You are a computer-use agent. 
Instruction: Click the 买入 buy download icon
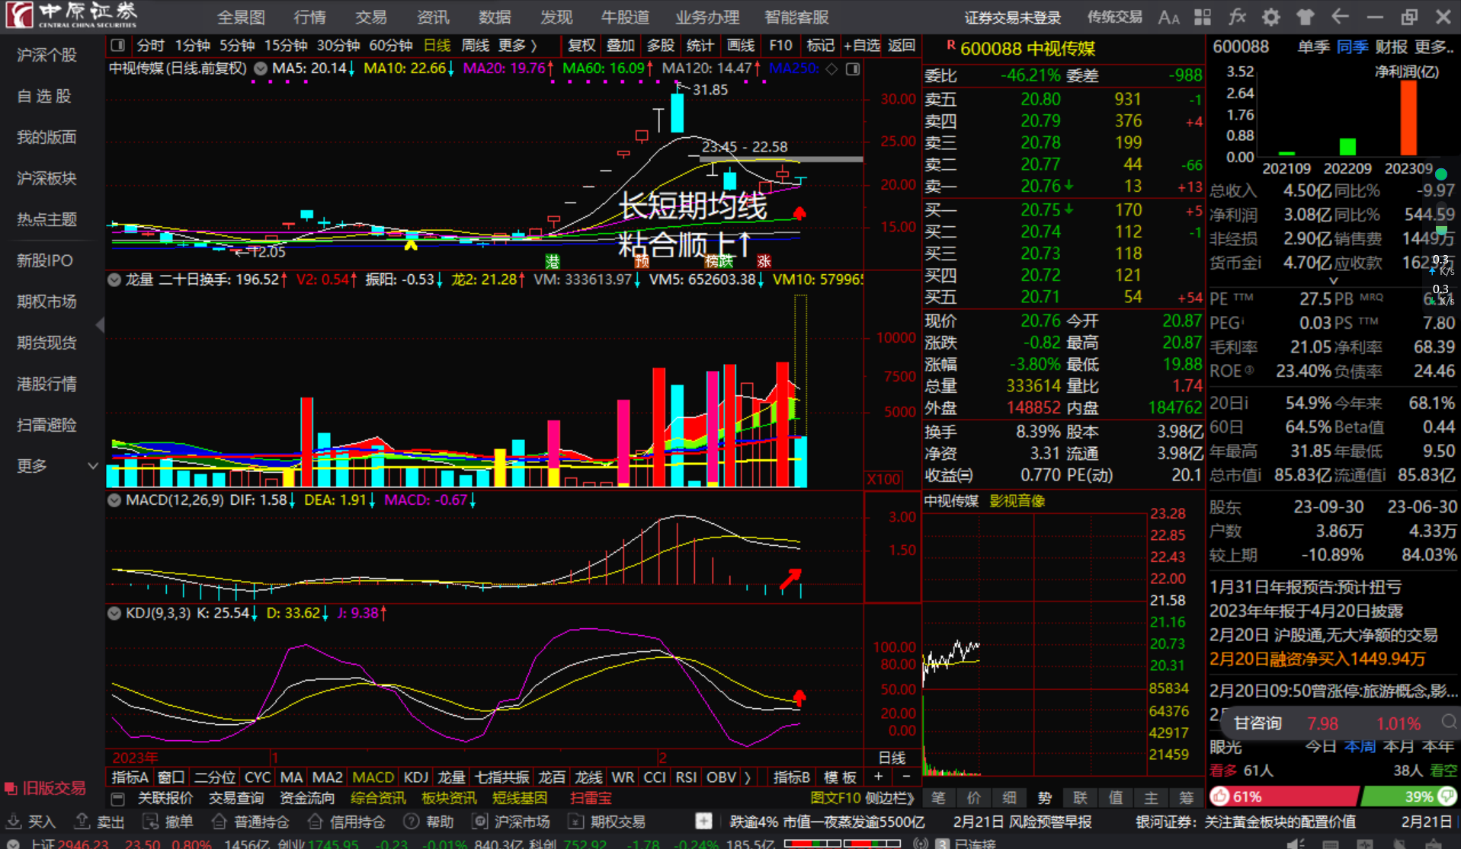tap(14, 822)
